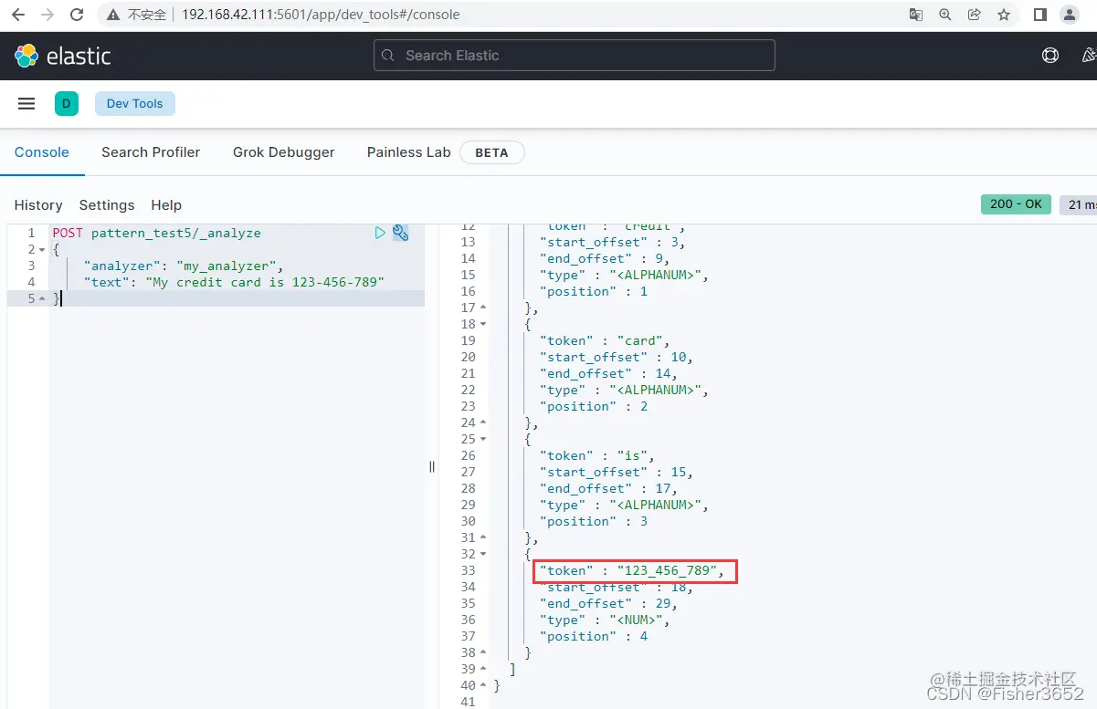
Task: Click the 200 - OK status badge
Action: click(x=1016, y=204)
